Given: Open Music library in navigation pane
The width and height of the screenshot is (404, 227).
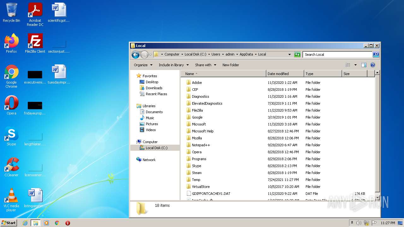Looking at the screenshot, I should [x=147, y=118].
